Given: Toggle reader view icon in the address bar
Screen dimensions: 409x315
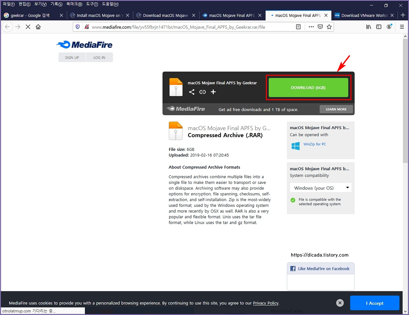Looking at the screenshot, I should pyautogui.click(x=298, y=27).
